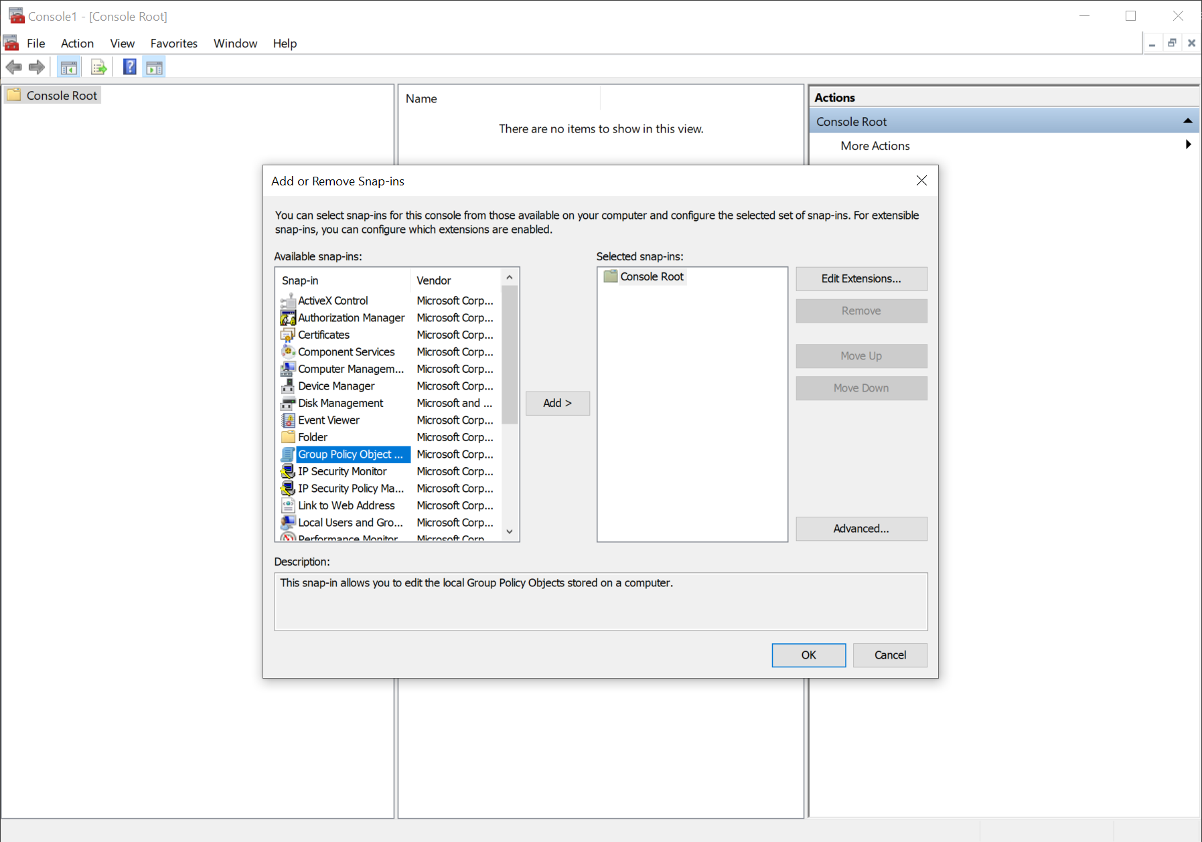The width and height of the screenshot is (1202, 842).
Task: Select the Certificates snap-in icon
Action: (288, 335)
